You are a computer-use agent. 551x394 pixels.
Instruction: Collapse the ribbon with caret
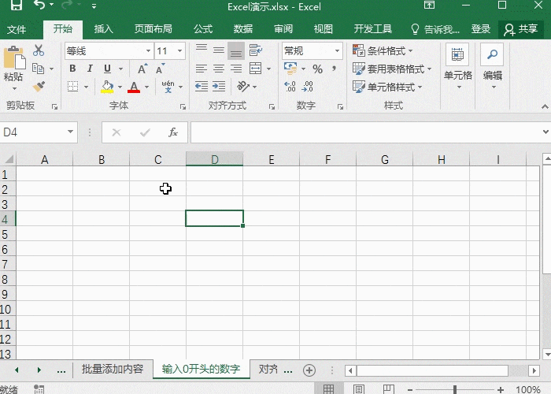pos(545,106)
